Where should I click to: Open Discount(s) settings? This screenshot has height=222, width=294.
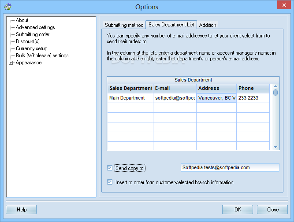[28, 41]
